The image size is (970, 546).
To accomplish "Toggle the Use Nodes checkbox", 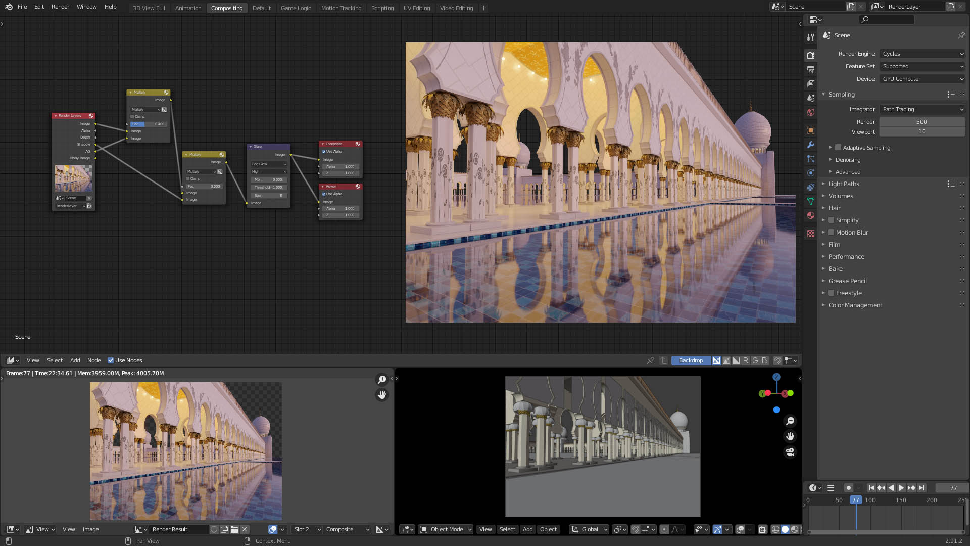I will tap(111, 360).
